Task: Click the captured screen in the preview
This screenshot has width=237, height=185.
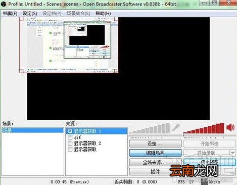Action: tap(69, 45)
